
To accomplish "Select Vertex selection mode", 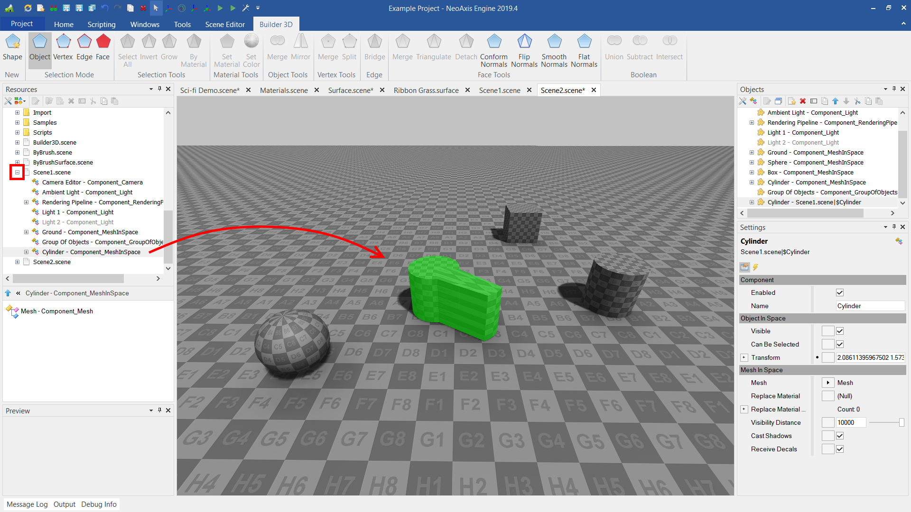I will tap(63, 47).
